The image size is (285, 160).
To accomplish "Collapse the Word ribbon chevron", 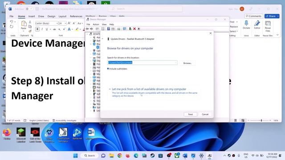I will point(277,35).
